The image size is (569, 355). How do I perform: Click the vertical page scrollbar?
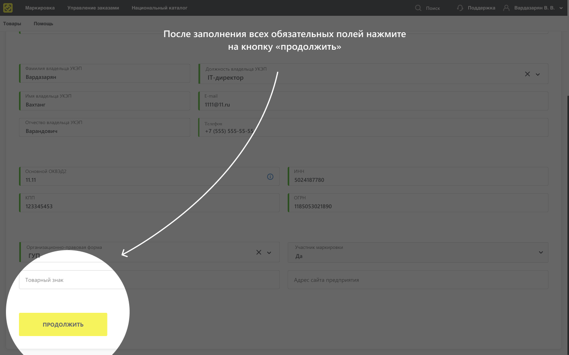(568, 225)
